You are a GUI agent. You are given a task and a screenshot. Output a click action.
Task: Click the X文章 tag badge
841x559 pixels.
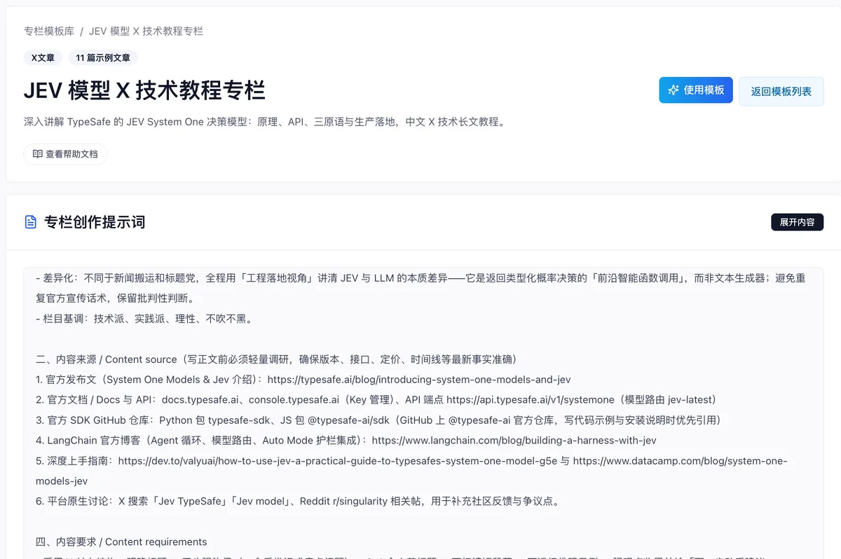tap(43, 58)
